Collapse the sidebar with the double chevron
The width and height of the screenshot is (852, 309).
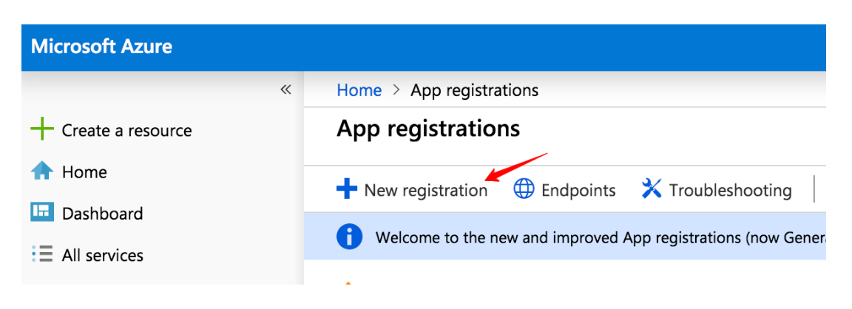pos(285,90)
